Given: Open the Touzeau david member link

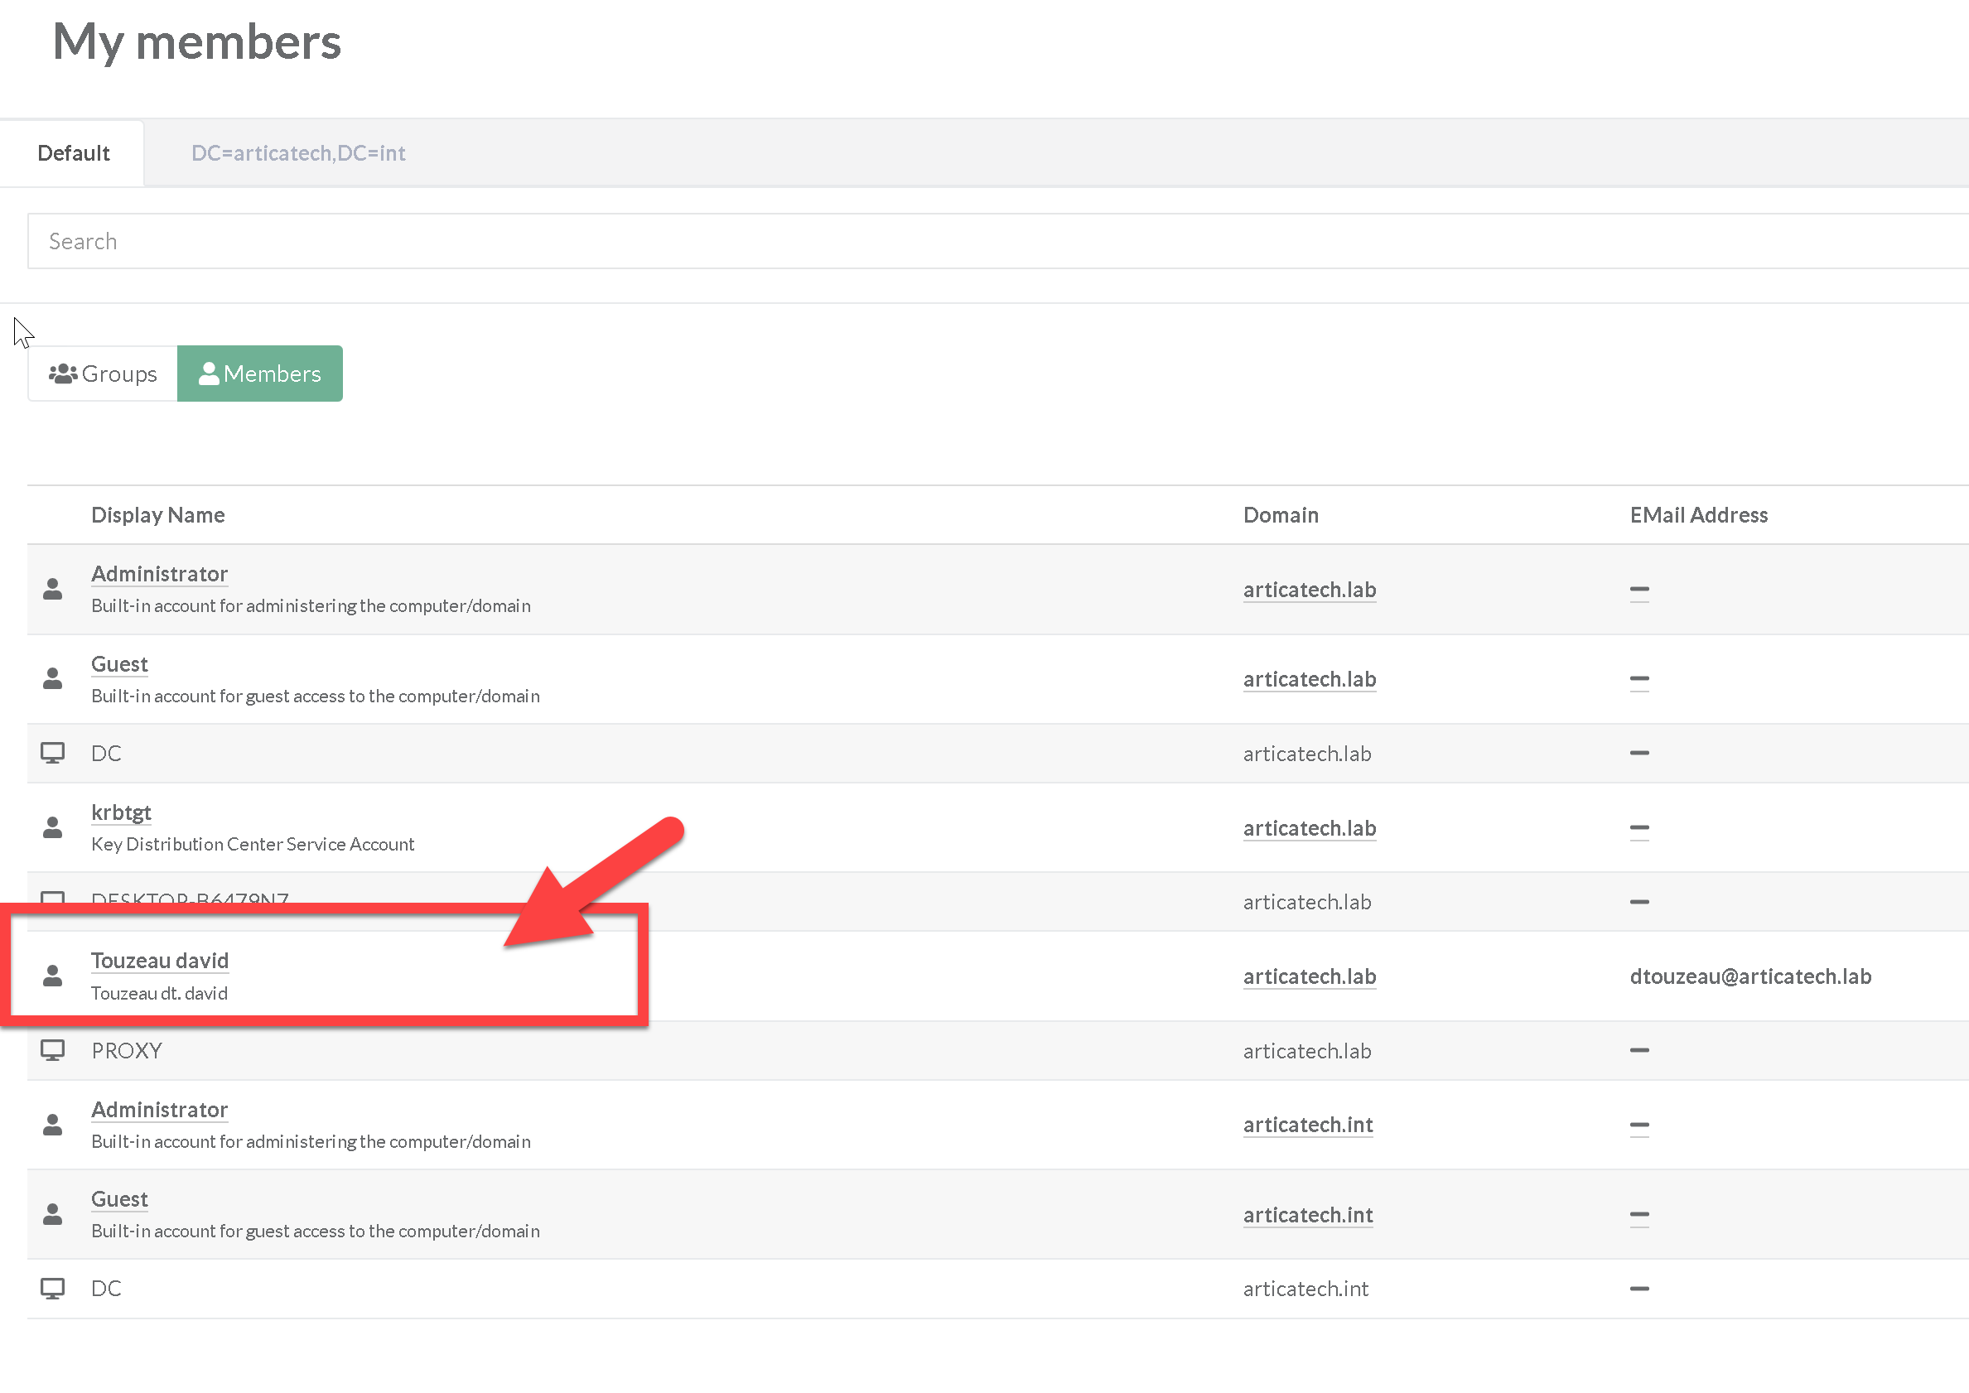Looking at the screenshot, I should (160, 960).
